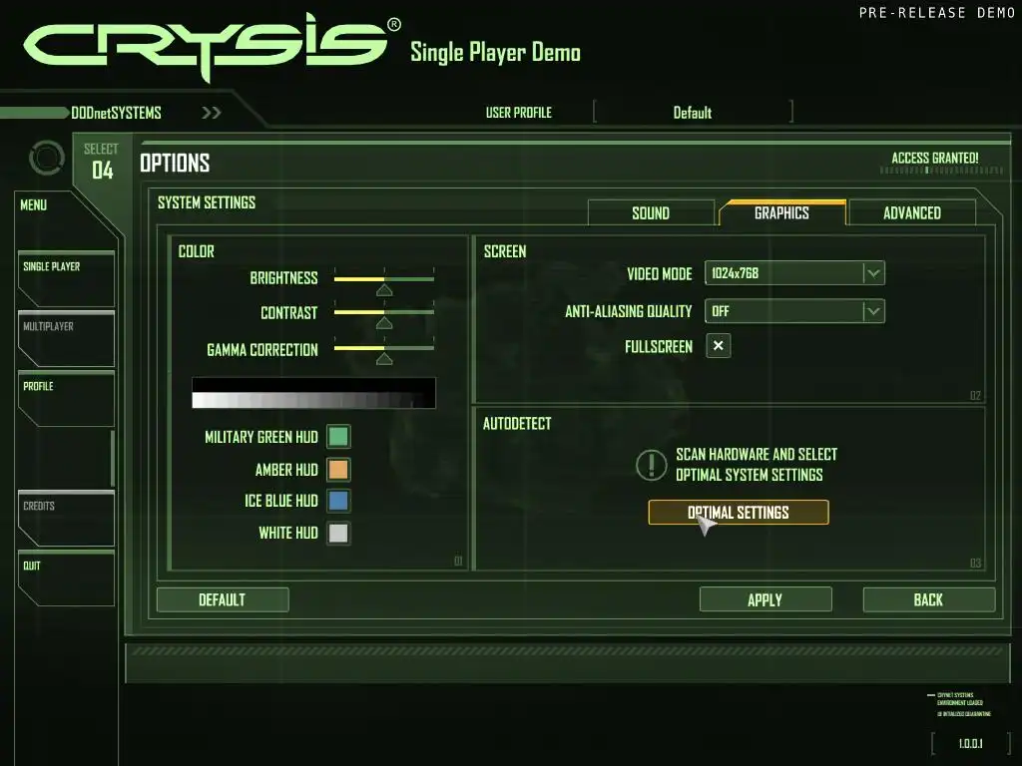Apply the graphics settings
The width and height of the screenshot is (1022, 766).
coord(766,599)
